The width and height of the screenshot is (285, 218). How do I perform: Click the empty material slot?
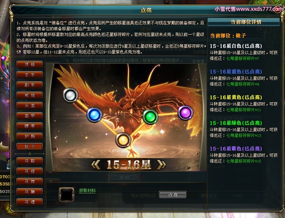coord(67,194)
